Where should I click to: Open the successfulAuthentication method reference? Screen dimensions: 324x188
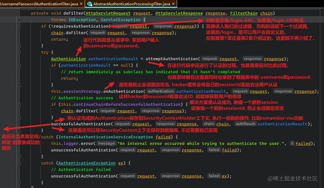point(81,124)
